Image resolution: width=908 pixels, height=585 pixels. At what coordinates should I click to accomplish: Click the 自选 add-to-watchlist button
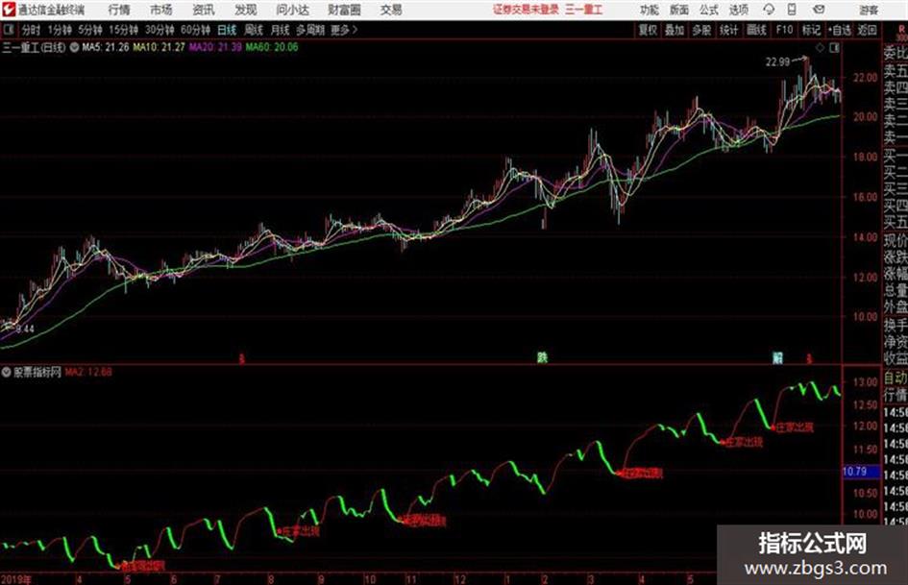(840, 30)
